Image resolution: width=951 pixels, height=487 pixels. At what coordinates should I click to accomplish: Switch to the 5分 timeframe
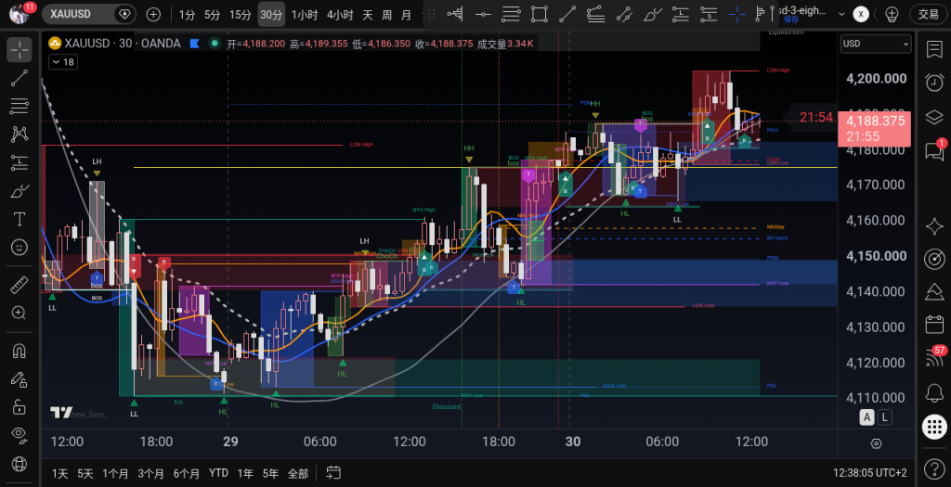(x=213, y=15)
